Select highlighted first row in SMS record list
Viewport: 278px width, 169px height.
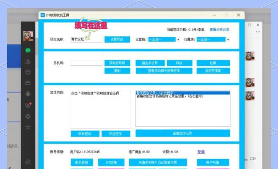pyautogui.click(x=183, y=93)
